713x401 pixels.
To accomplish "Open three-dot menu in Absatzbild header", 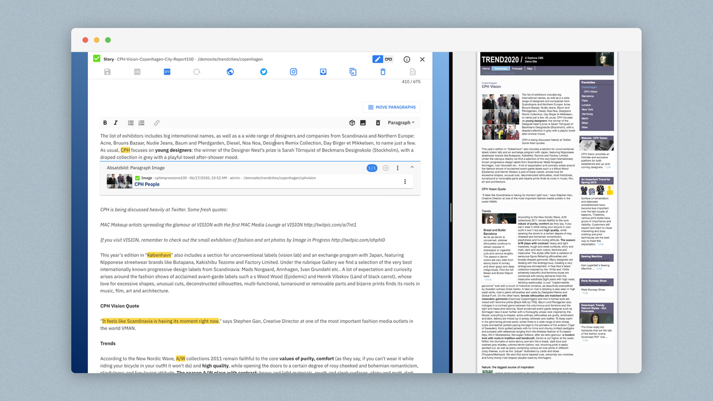I will tap(398, 168).
